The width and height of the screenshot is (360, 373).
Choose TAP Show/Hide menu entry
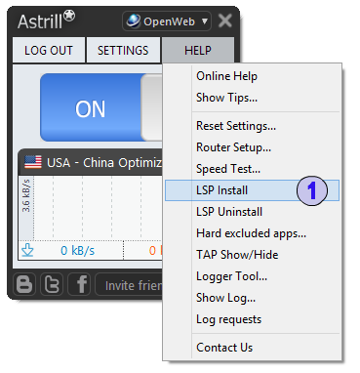pyautogui.click(x=252, y=255)
